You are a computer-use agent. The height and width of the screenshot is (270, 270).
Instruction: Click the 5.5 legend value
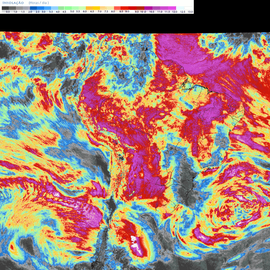(x=78, y=11)
